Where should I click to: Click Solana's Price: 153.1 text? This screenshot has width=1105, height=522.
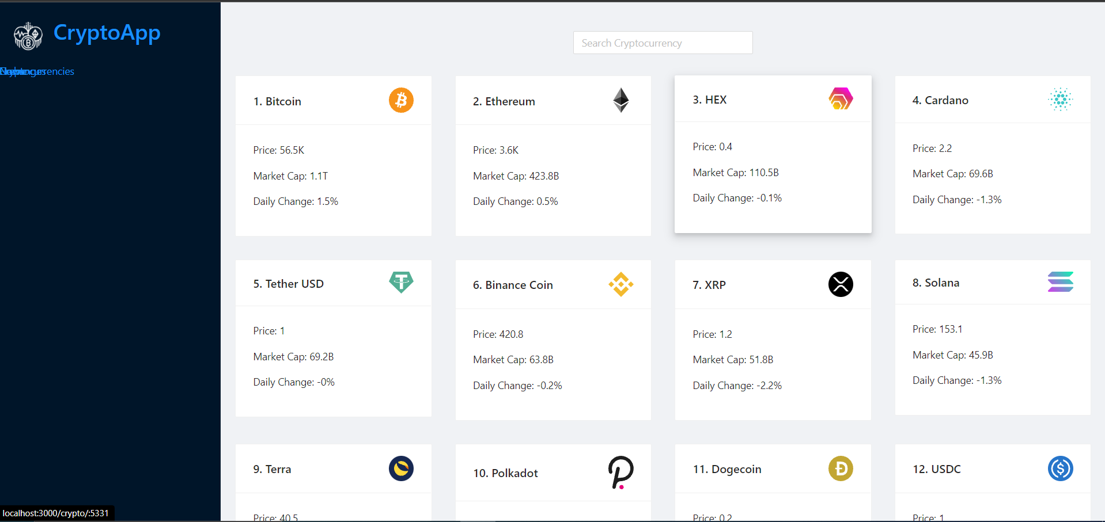pyautogui.click(x=937, y=329)
